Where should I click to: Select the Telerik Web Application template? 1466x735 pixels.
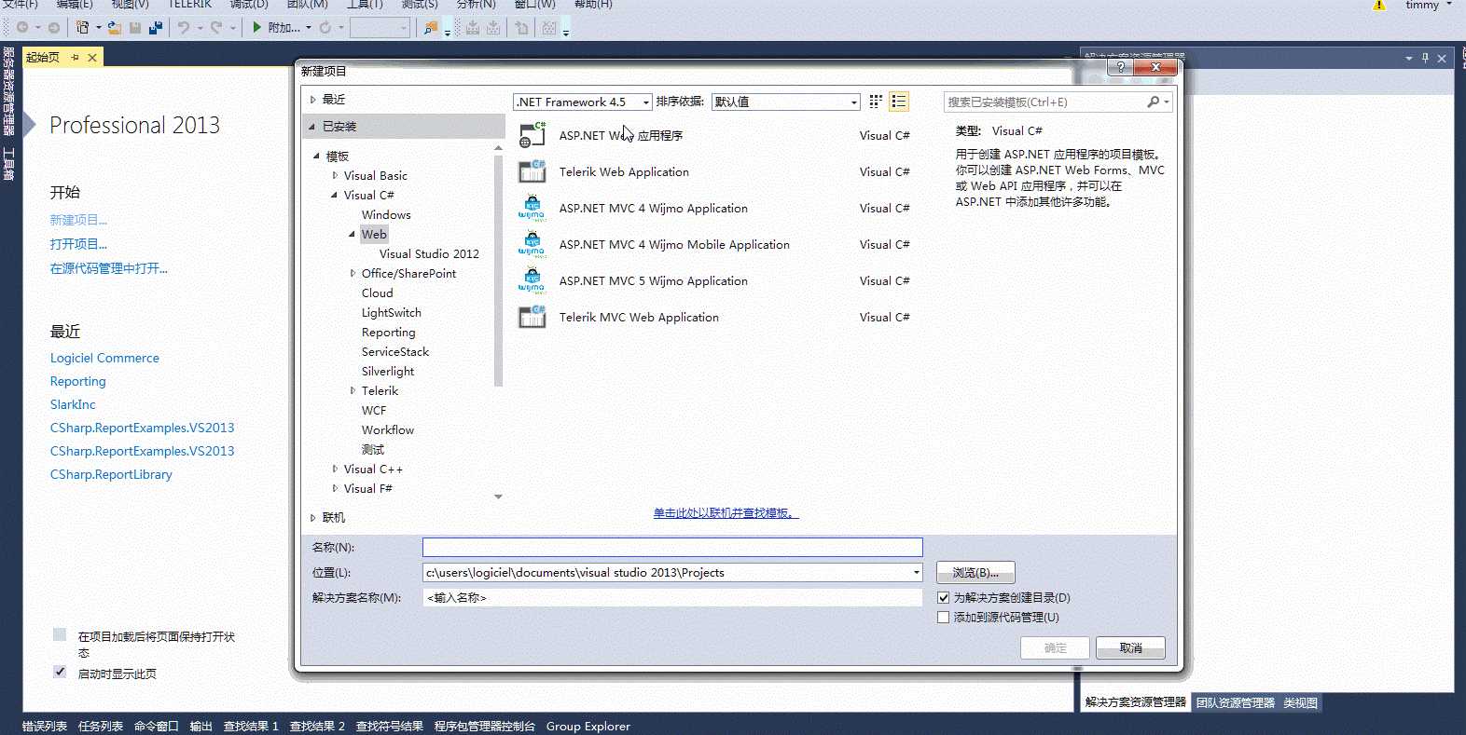pyautogui.click(x=713, y=171)
